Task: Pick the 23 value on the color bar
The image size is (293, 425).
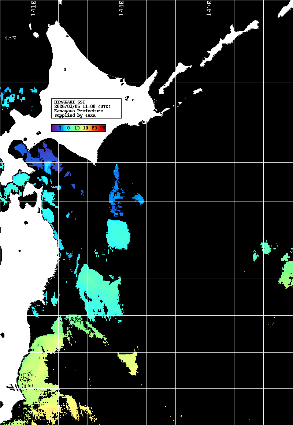Action: coord(94,128)
